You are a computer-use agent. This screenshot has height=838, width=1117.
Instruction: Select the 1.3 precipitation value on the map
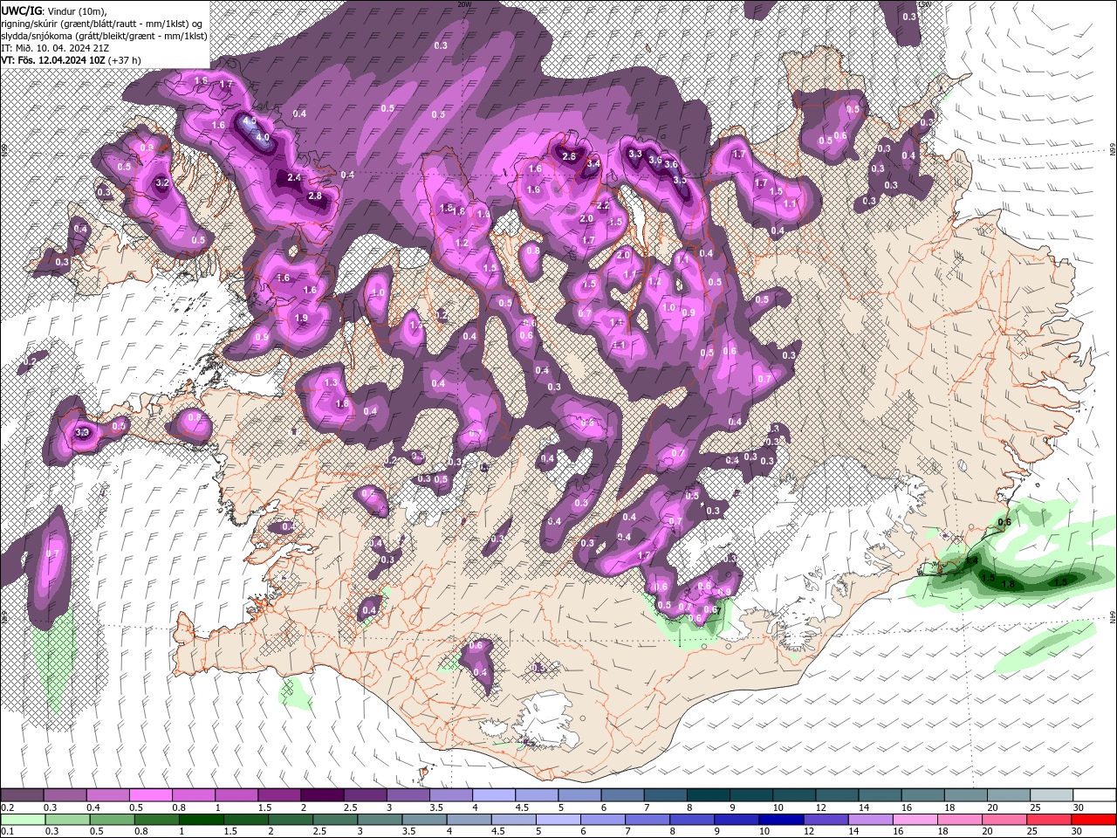331,382
